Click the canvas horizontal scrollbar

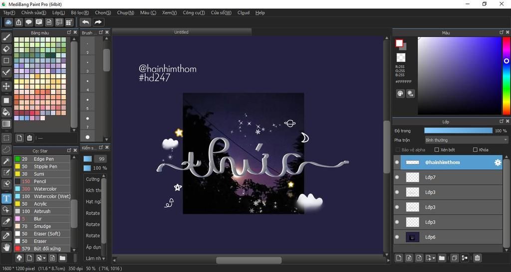pyautogui.click(x=249, y=260)
